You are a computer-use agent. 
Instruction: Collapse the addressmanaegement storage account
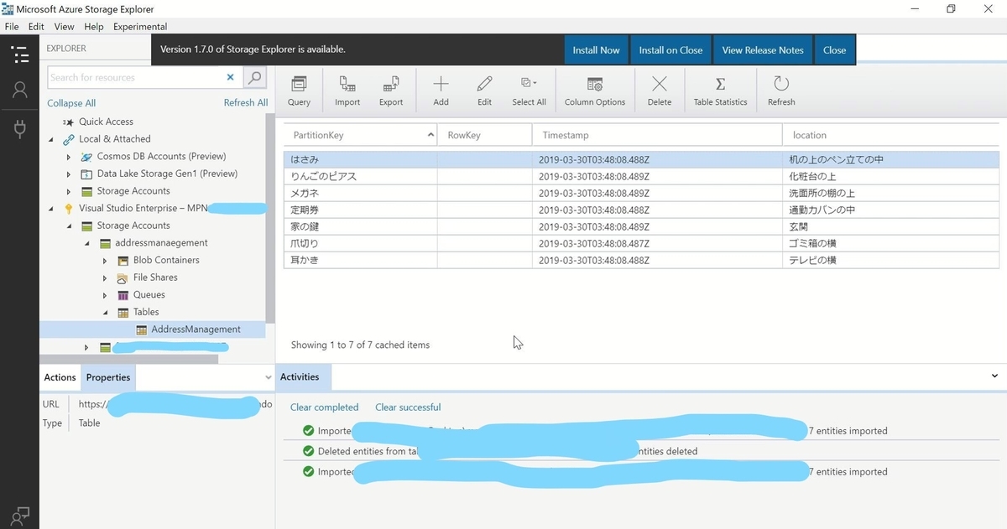coord(86,243)
